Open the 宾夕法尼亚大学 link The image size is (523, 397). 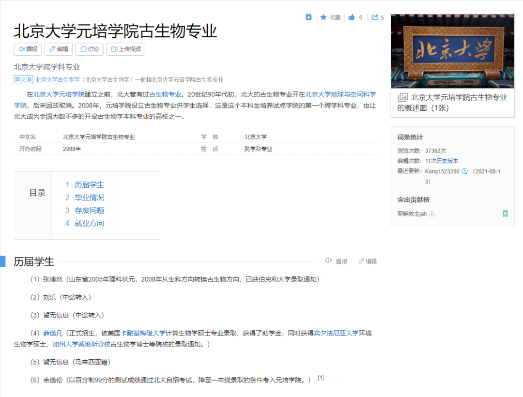[x=336, y=333]
